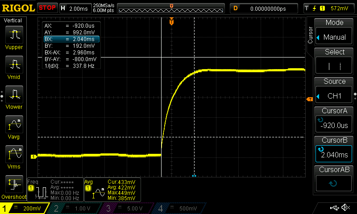Click the highlighted BX 2.040ms row

[x=72, y=39]
